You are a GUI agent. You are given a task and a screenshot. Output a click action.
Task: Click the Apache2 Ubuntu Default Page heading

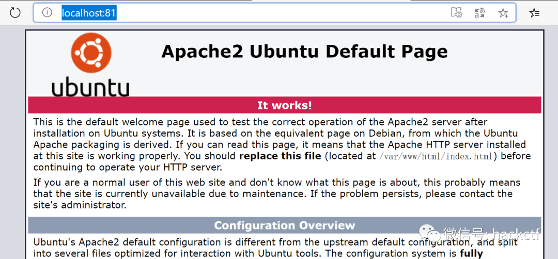pyautogui.click(x=305, y=52)
